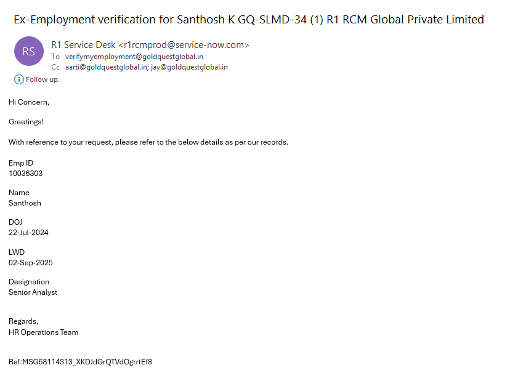The width and height of the screenshot is (523, 381).
Task: Click the Designation field label
Action: coord(29,282)
